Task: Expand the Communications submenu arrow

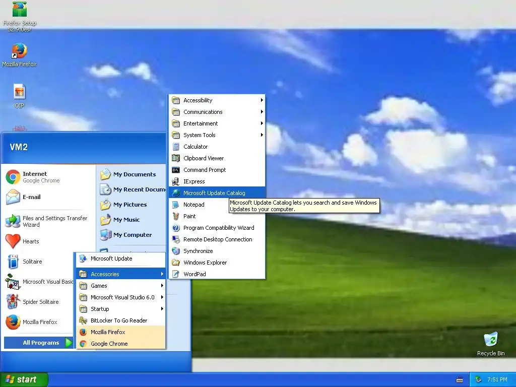Action: pyautogui.click(x=262, y=112)
